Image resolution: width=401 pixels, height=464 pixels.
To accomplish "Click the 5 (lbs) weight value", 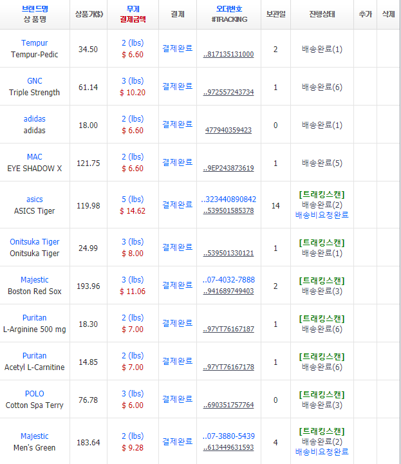I will 133,199.
